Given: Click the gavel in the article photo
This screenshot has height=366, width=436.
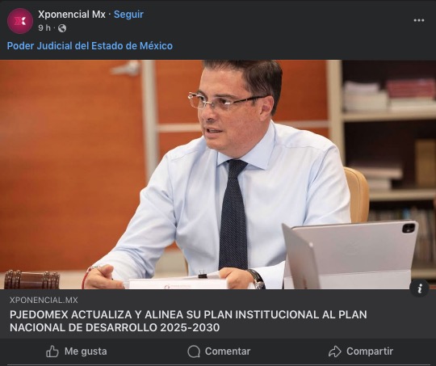Looking at the screenshot, I should [x=31, y=280].
